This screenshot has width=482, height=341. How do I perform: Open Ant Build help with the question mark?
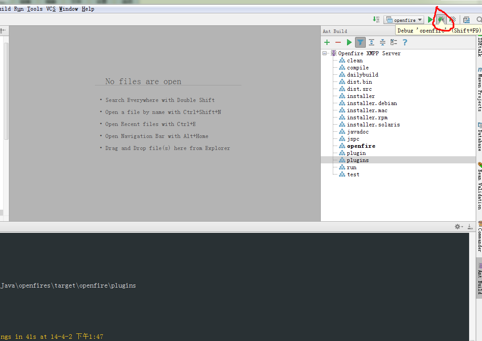404,42
